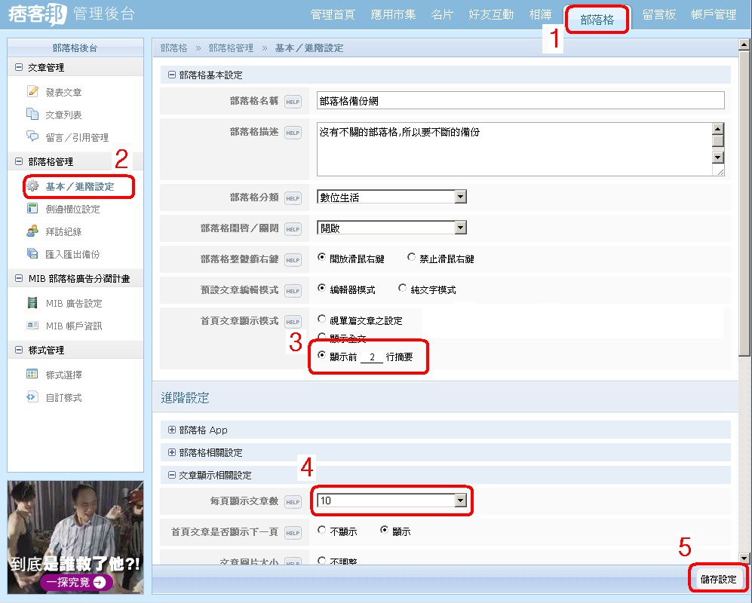Open 樣式選擇 sidebar link
Image resolution: width=752 pixels, height=603 pixels.
(x=64, y=375)
